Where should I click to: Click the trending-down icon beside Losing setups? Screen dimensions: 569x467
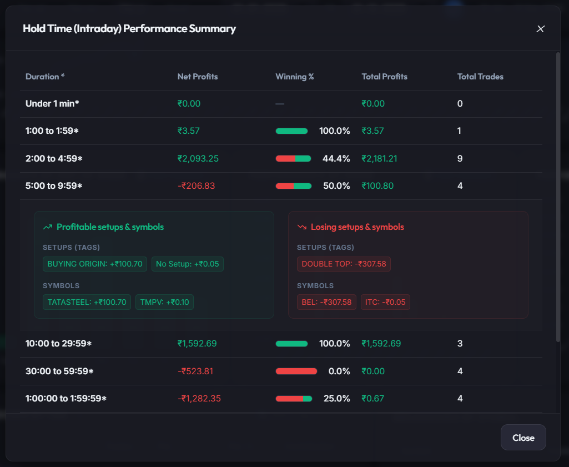[301, 227]
